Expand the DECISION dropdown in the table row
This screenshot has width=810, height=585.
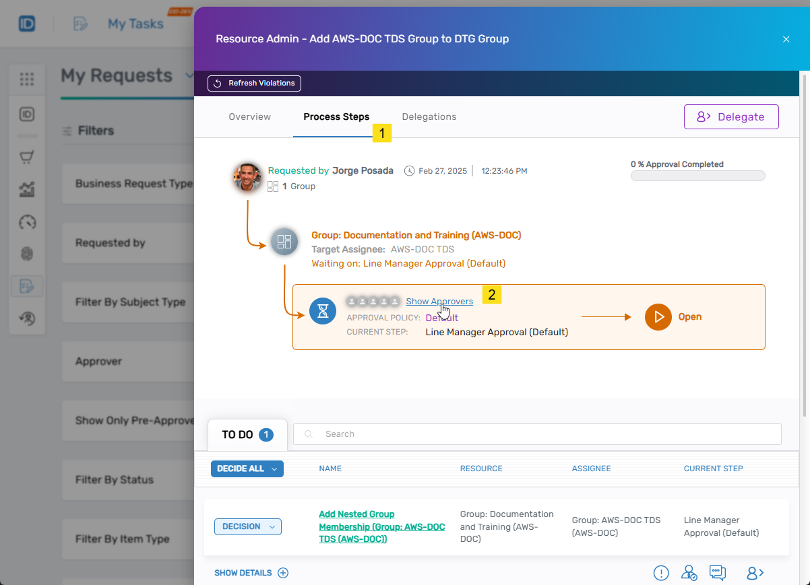pos(247,526)
